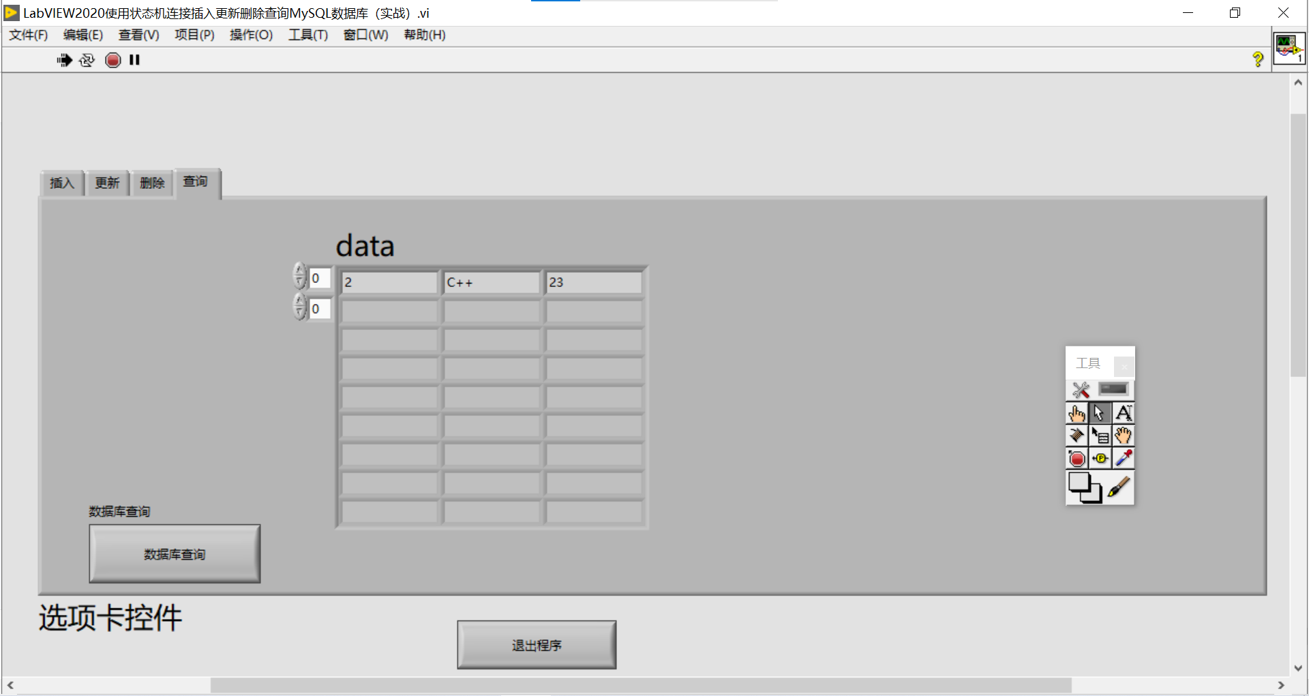Click the 退出程序 button

point(537,644)
